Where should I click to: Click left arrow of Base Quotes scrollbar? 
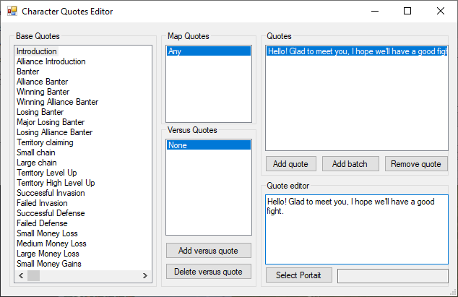[21, 276]
